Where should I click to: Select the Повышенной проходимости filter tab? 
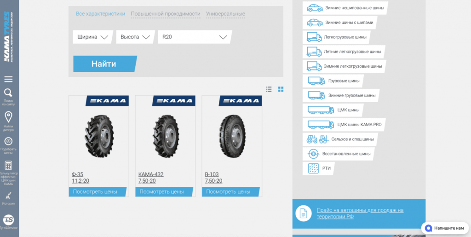166,14
